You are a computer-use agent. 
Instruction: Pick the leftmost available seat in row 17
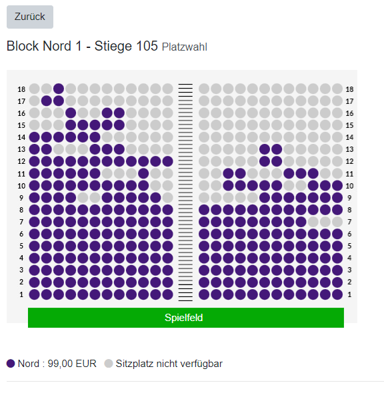(x=47, y=101)
